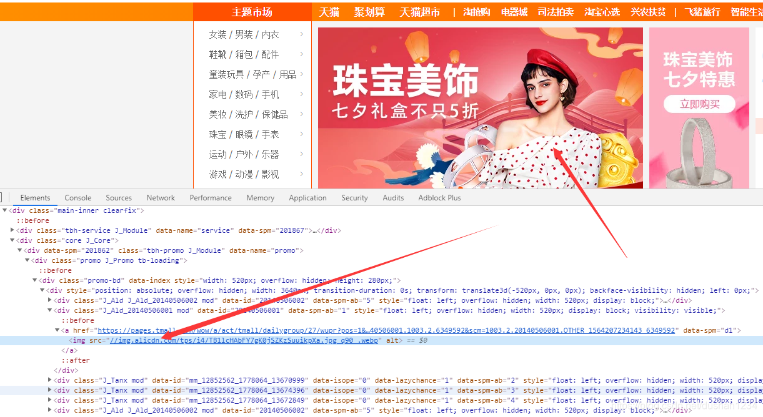
Task: Go to 聚划算 in the top nav
Action: [x=369, y=12]
